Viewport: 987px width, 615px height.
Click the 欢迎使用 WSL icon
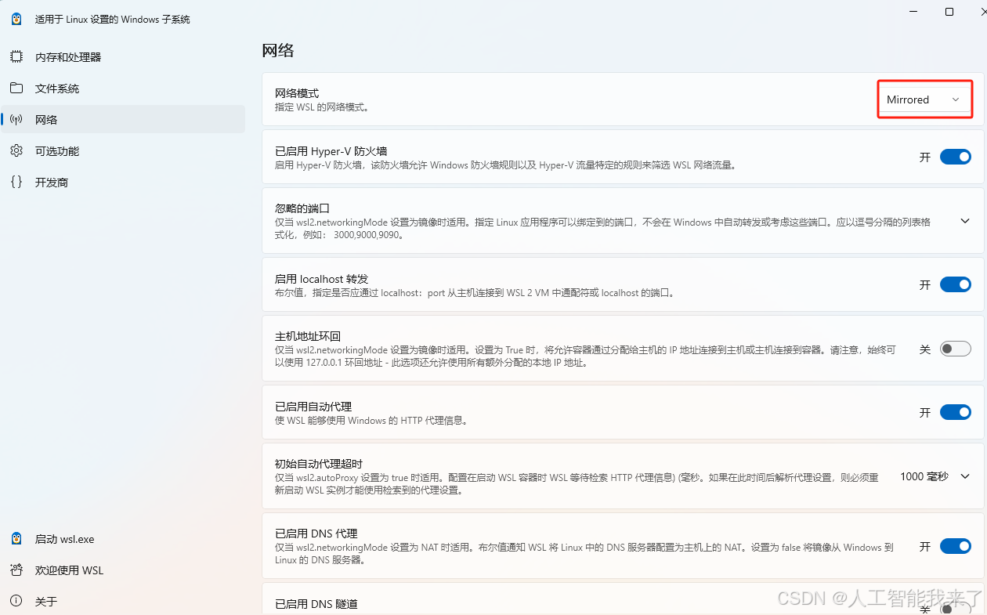(x=16, y=570)
